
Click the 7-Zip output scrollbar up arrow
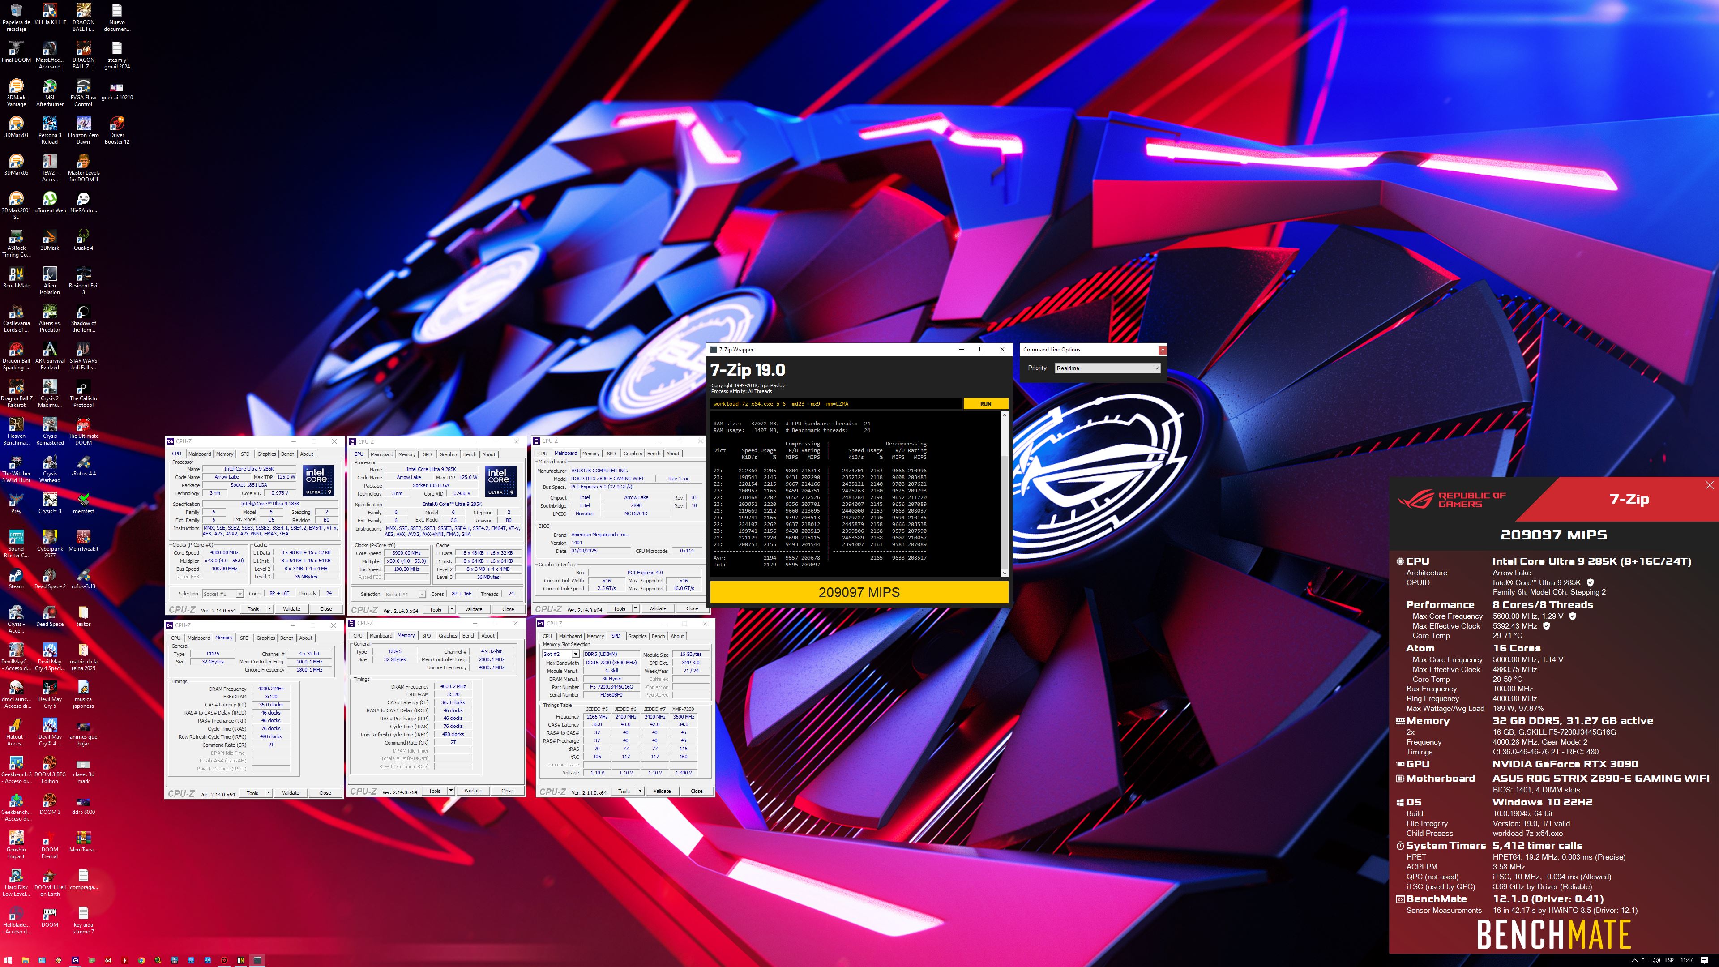pos(1005,415)
